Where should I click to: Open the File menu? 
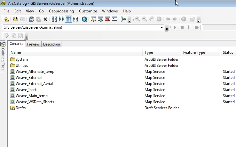(x=6, y=11)
